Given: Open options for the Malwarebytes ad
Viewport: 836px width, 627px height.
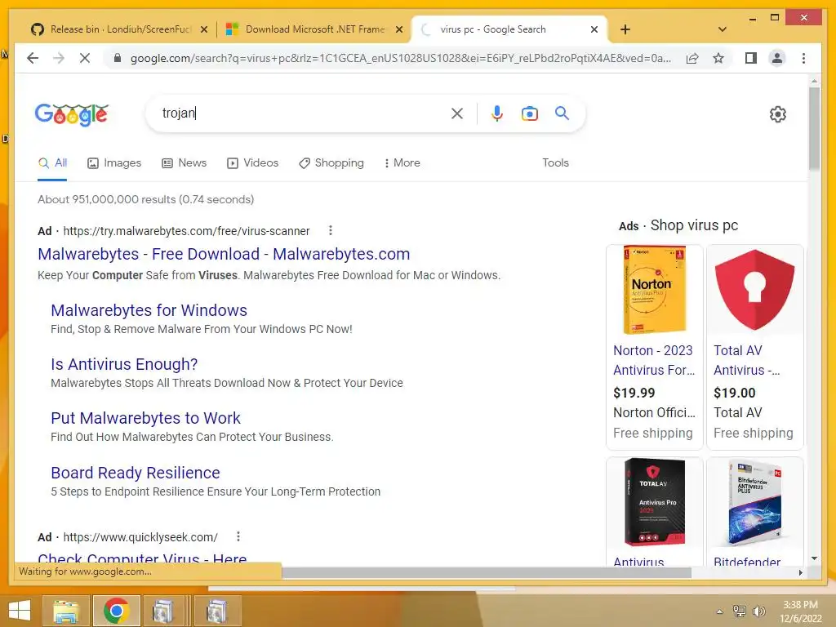Looking at the screenshot, I should [331, 230].
